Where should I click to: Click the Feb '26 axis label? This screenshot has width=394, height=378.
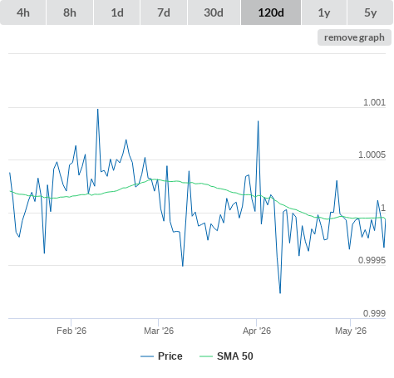pos(71,331)
